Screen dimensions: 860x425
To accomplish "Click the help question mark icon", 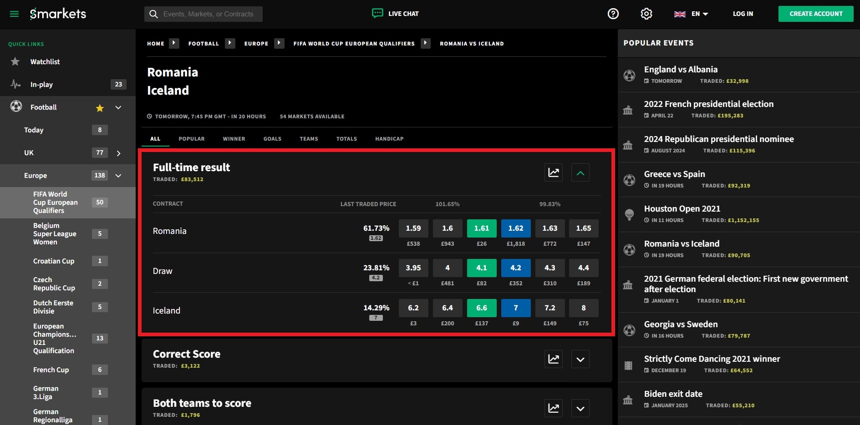I will [613, 14].
